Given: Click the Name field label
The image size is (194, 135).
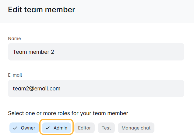Looking at the screenshot, I should point(14,38).
